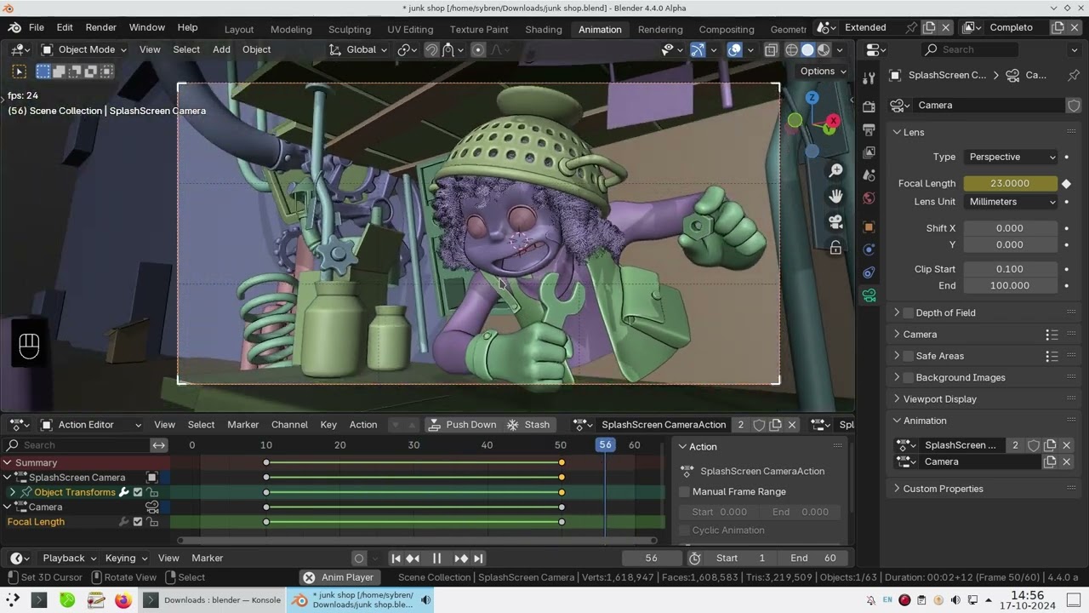Open the viewport Options dropdown
This screenshot has width=1089, height=613.
coord(824,72)
